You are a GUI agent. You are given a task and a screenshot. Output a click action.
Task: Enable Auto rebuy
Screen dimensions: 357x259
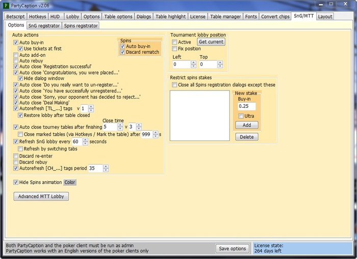pos(16,61)
